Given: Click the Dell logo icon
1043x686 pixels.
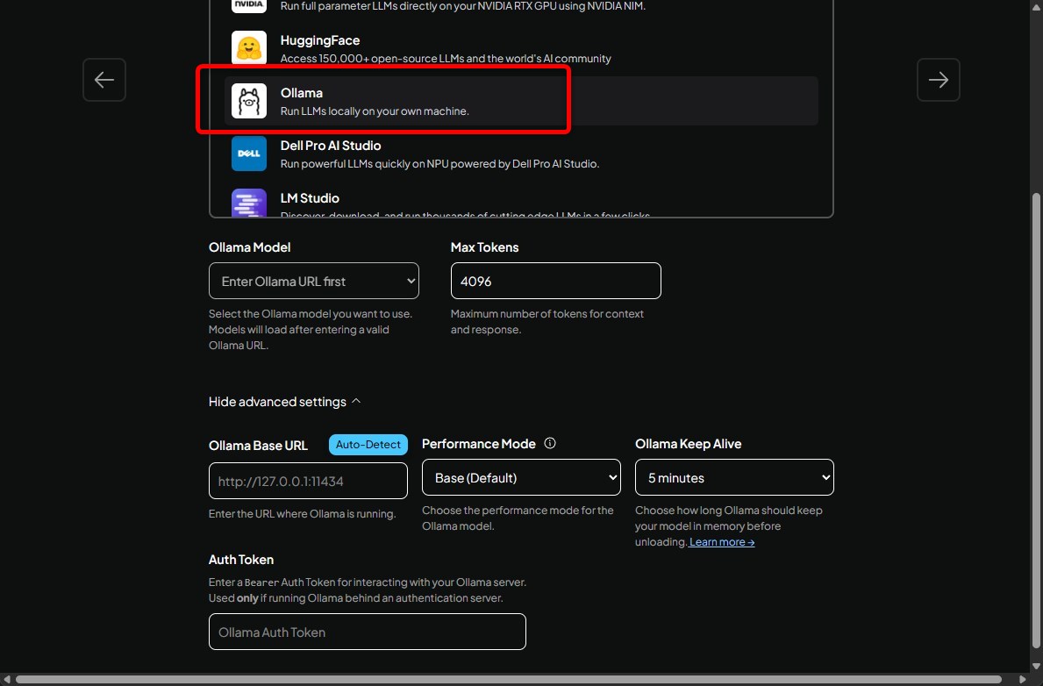Looking at the screenshot, I should click(249, 153).
